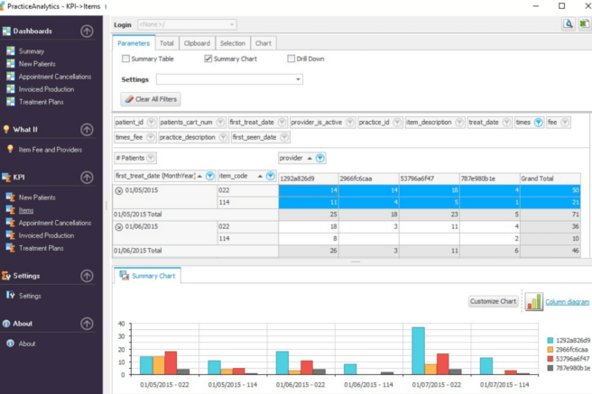Enable the Summary Table checkbox
This screenshot has height=394, width=592.
[x=125, y=59]
